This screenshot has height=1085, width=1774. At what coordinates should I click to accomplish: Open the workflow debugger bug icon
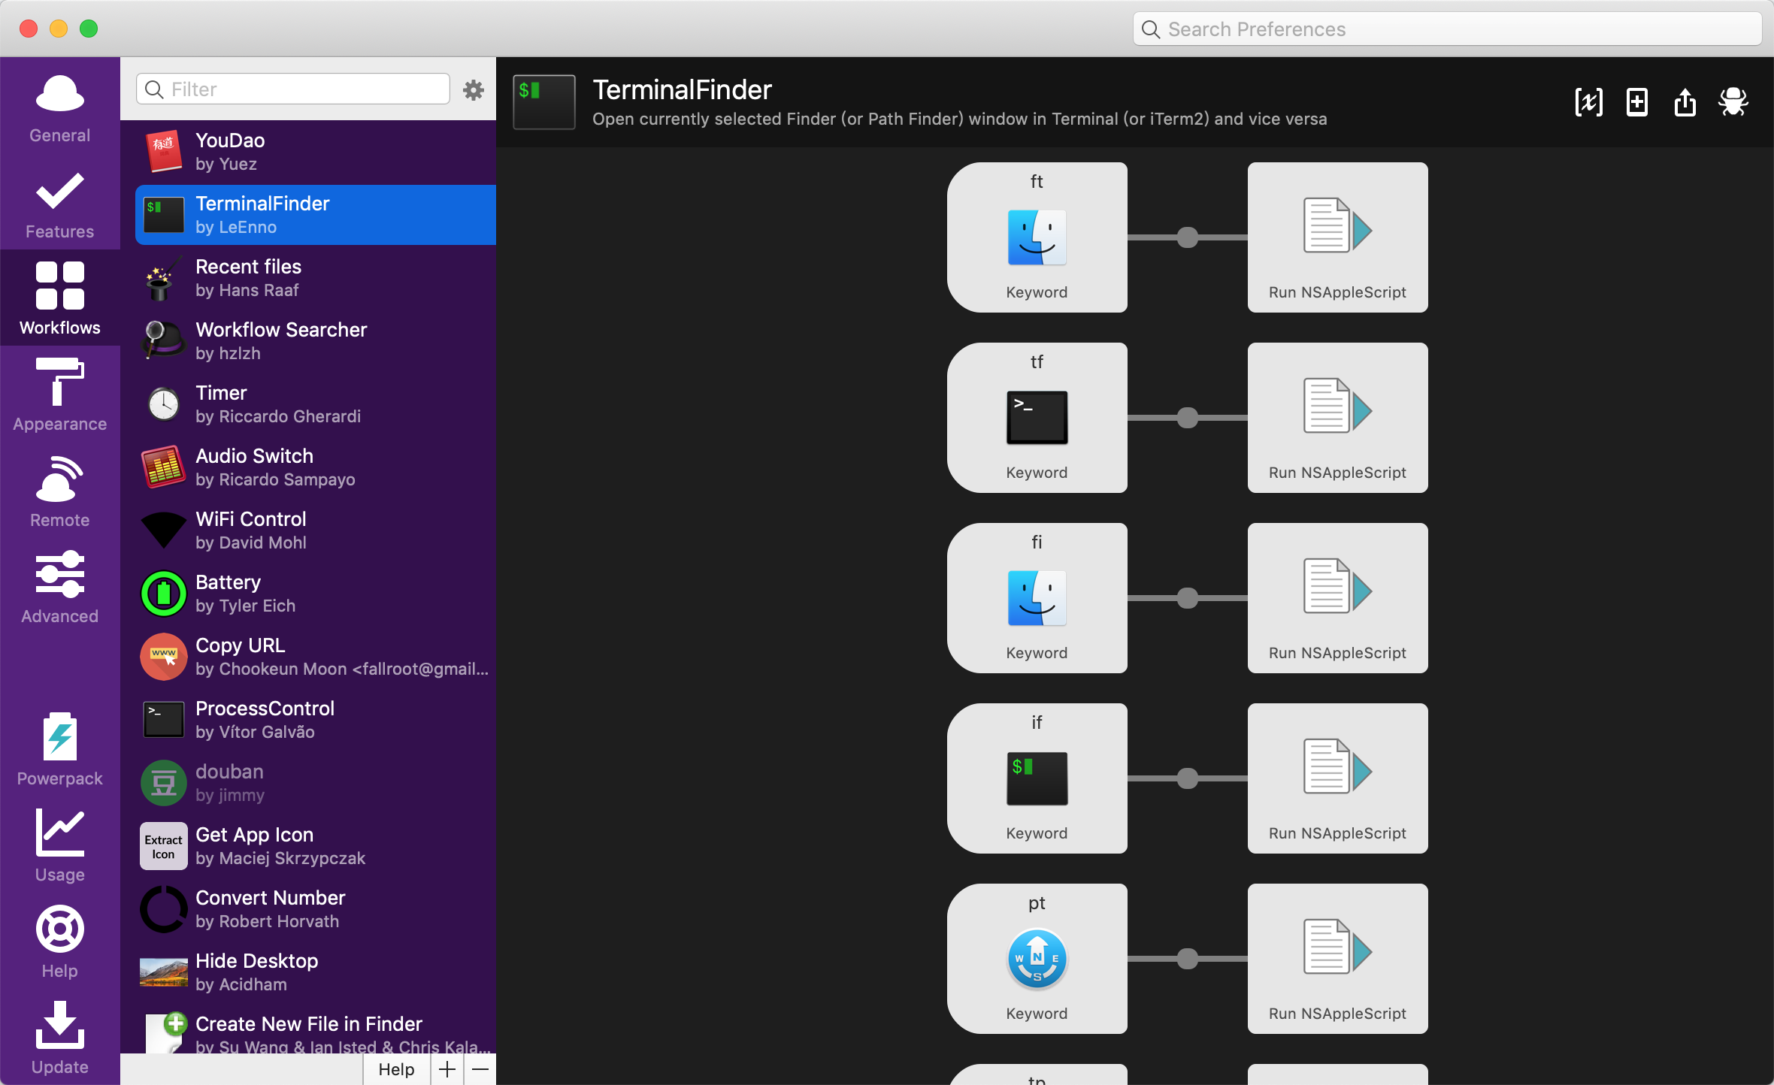[1733, 102]
